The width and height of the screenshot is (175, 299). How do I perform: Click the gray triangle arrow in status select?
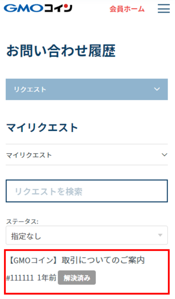click(x=160, y=235)
